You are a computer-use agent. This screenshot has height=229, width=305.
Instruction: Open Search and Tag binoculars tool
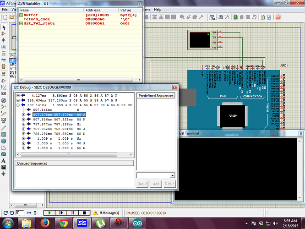click(221, 17)
